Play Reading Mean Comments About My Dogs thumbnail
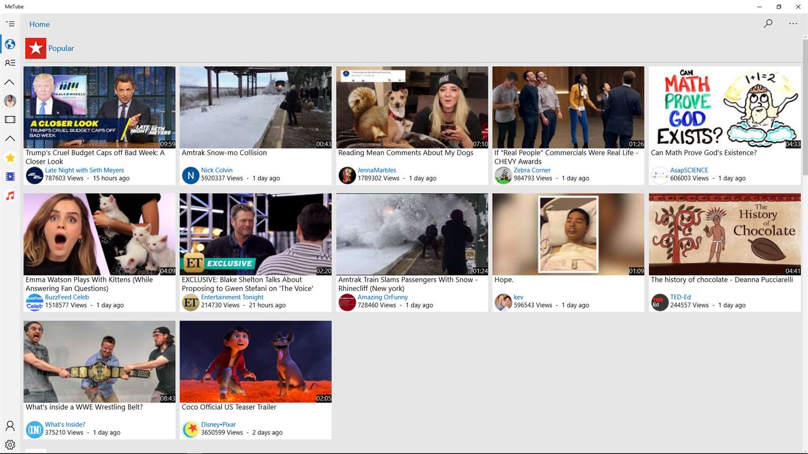 (412, 107)
